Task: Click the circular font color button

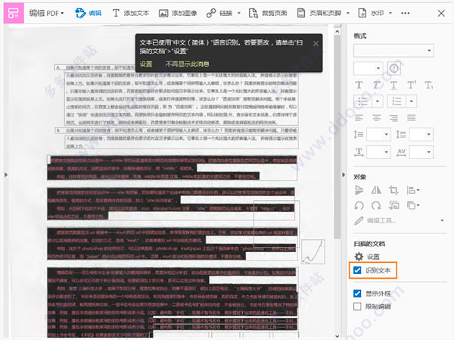Action: pos(393,68)
